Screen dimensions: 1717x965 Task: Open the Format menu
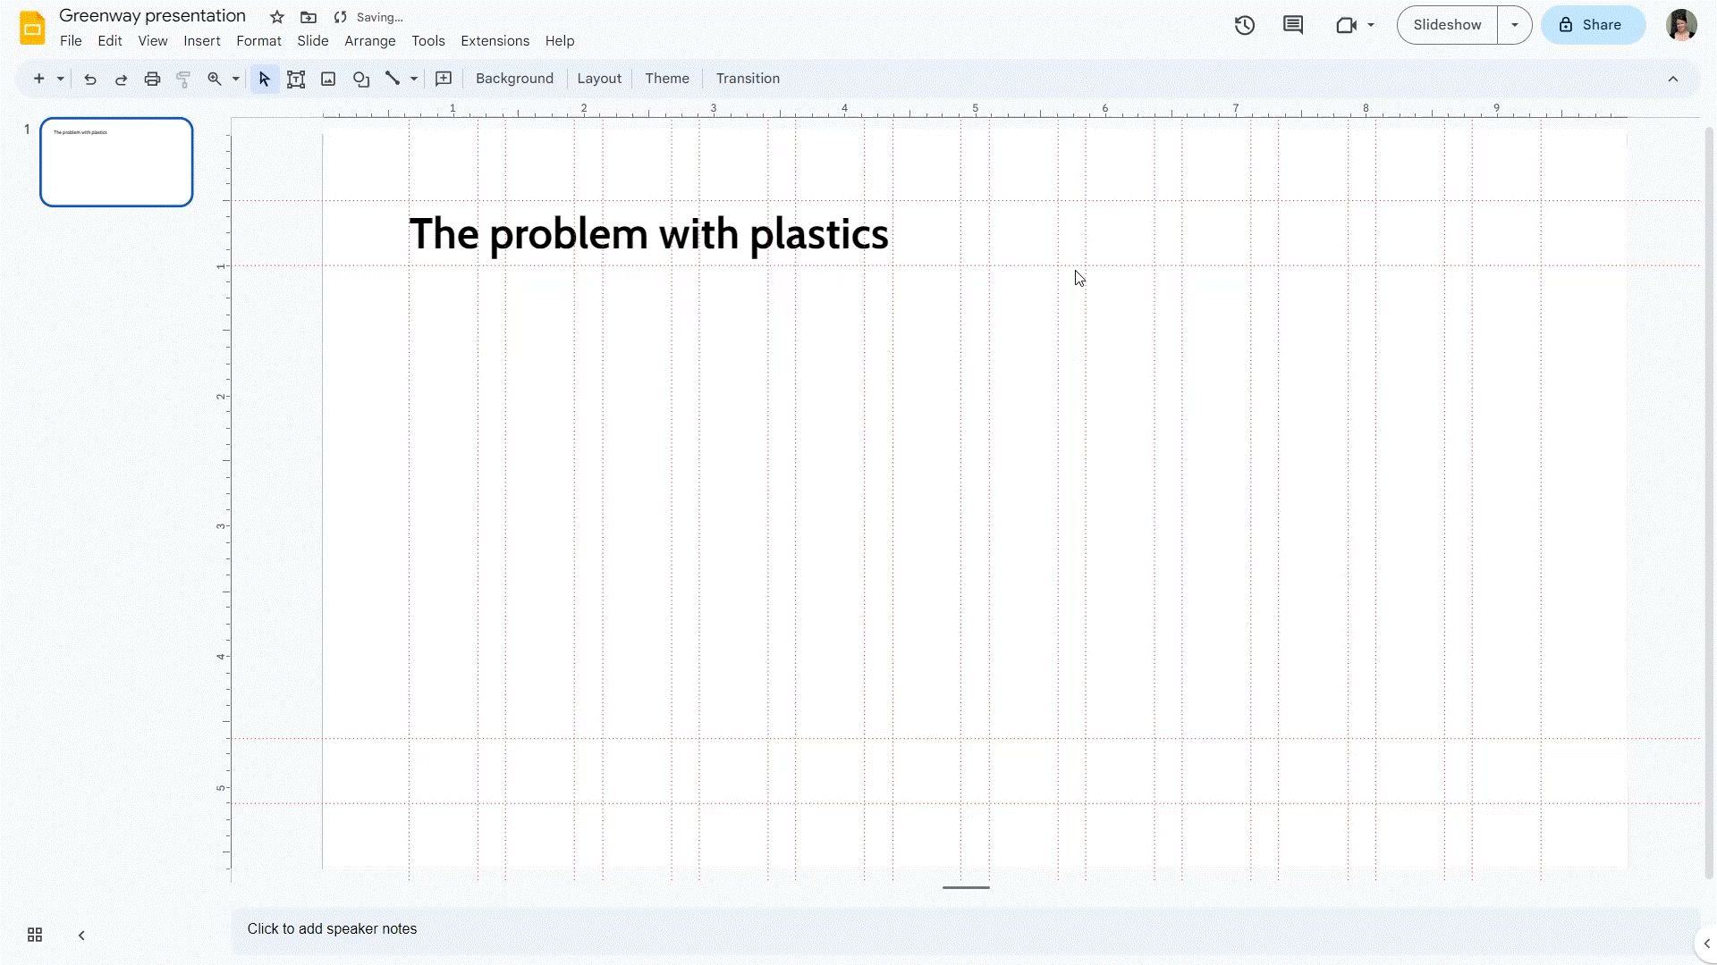(x=258, y=40)
